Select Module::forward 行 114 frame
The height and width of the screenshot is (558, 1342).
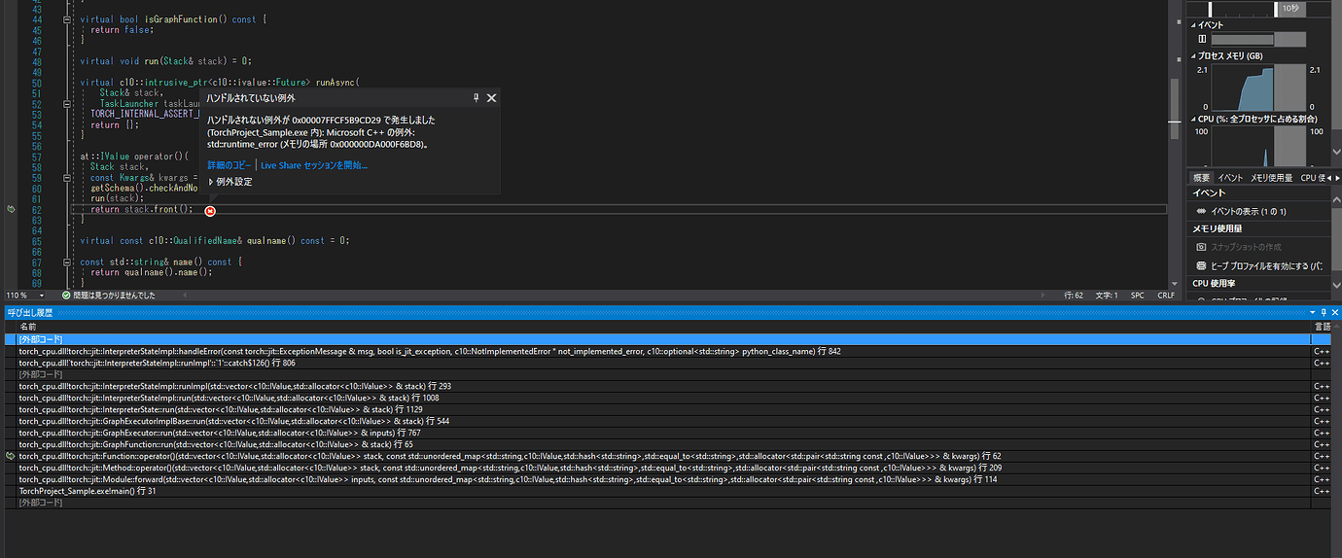[667, 479]
